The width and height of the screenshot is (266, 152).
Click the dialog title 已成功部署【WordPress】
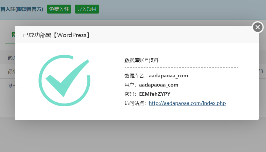click(57, 35)
